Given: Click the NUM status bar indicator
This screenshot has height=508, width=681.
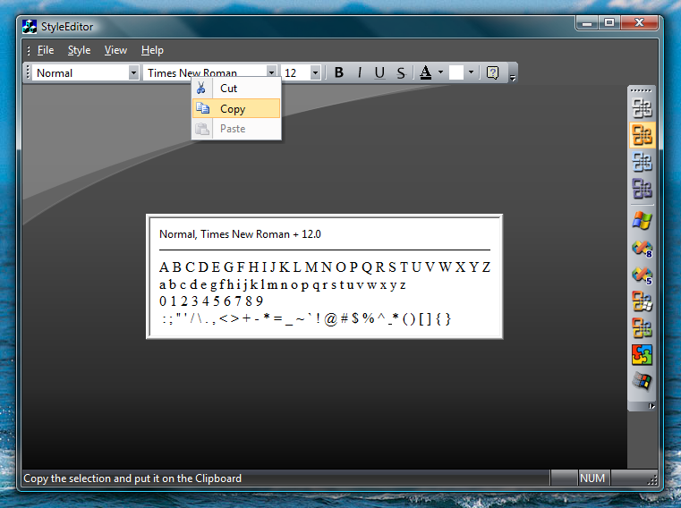Looking at the screenshot, I should coord(592,478).
